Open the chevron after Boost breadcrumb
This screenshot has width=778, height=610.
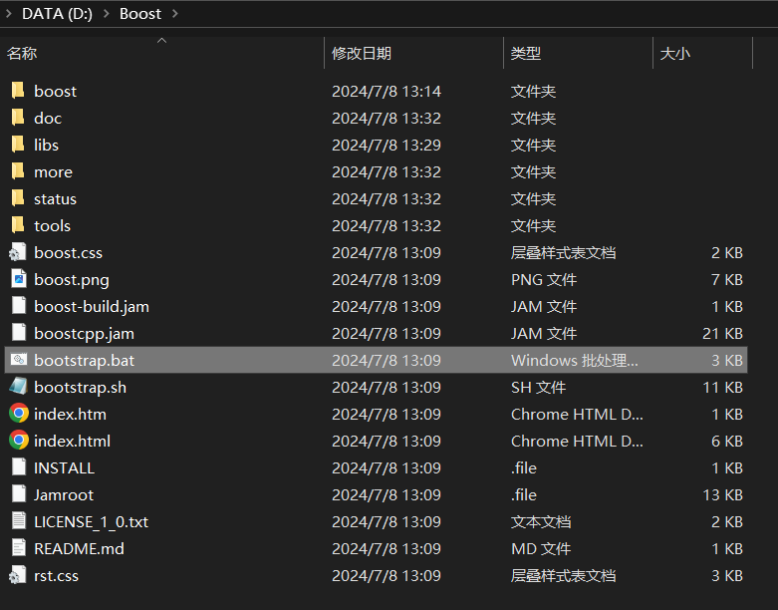click(x=174, y=13)
